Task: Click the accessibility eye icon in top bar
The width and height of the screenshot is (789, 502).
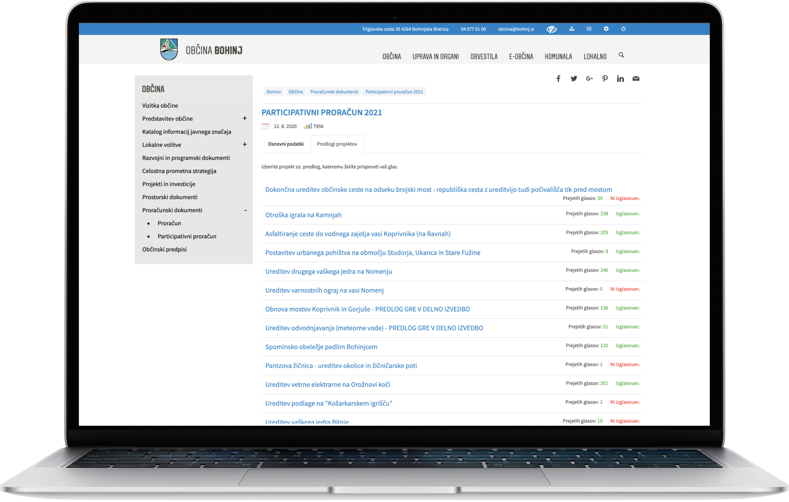Action: [x=551, y=29]
